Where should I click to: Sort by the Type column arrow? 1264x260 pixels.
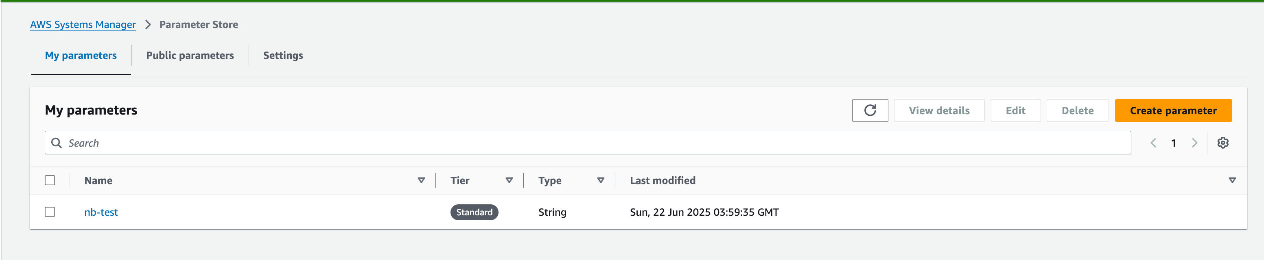[600, 180]
